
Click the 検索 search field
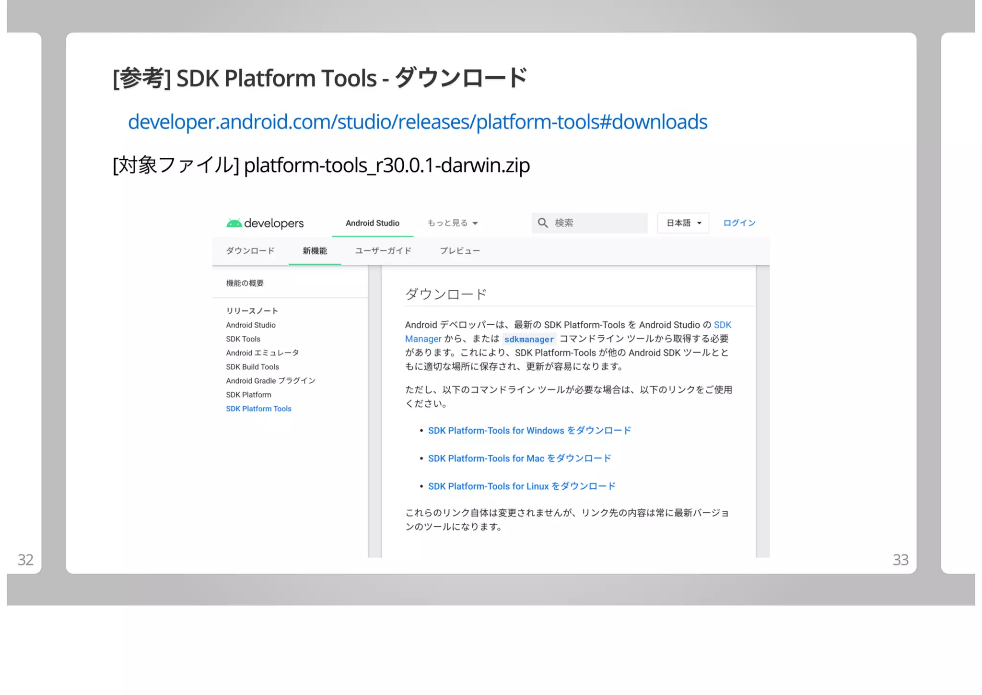click(589, 223)
